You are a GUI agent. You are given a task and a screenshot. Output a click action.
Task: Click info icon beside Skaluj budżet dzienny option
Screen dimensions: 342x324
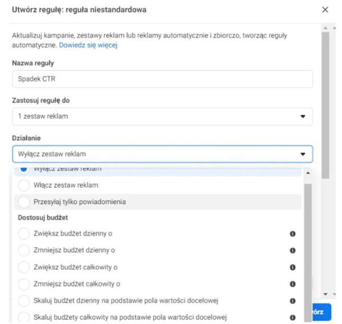tap(292, 301)
